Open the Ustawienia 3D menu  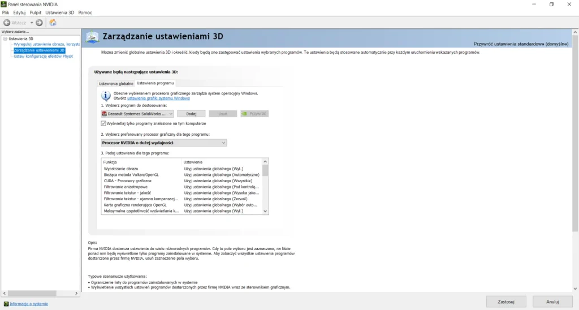pos(59,12)
